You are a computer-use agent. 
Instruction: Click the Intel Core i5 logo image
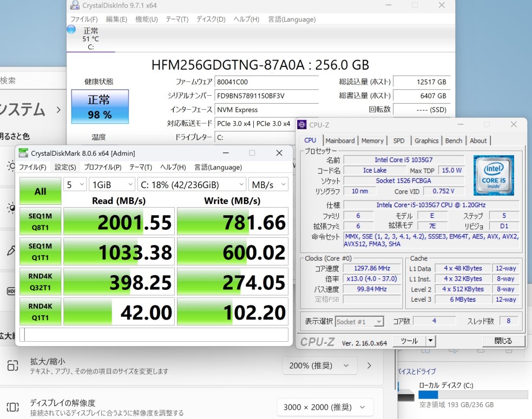coord(494,175)
